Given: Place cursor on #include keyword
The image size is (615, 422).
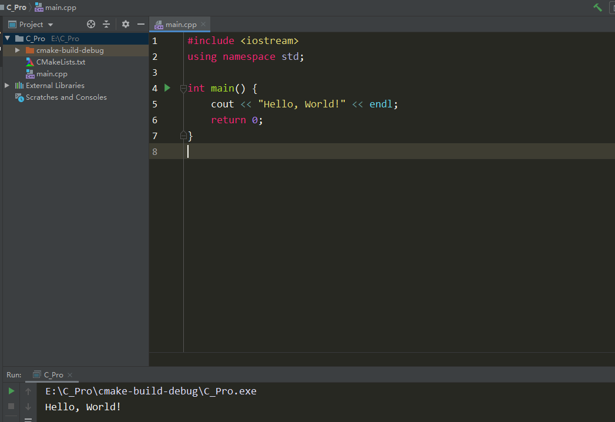Looking at the screenshot, I should point(211,40).
